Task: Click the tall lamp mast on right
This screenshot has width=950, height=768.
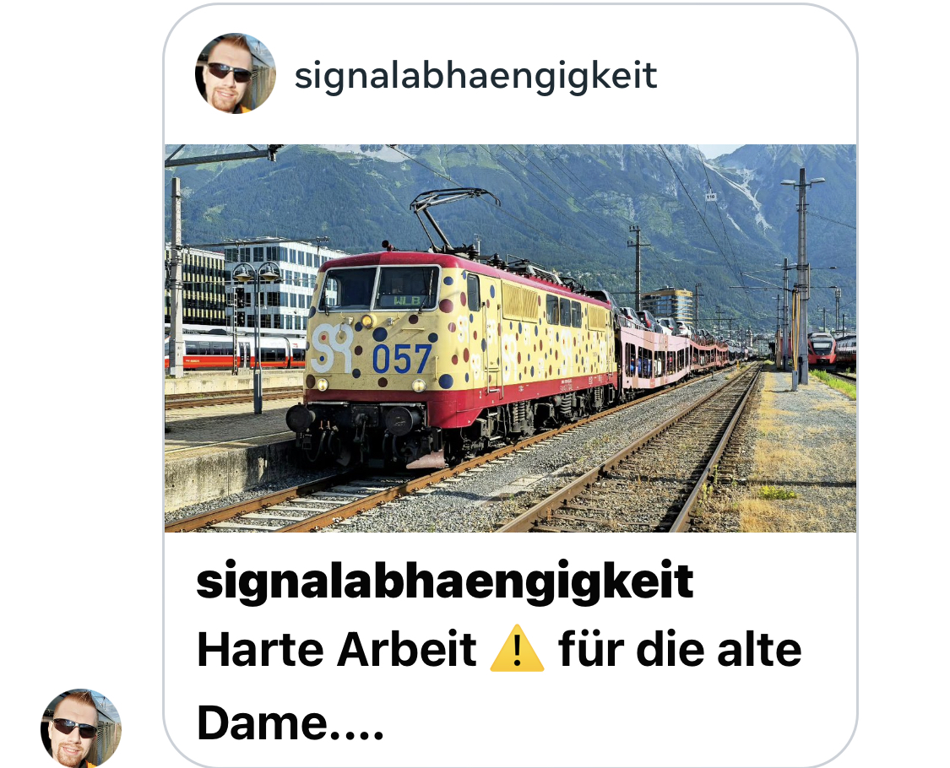Action: 802,276
